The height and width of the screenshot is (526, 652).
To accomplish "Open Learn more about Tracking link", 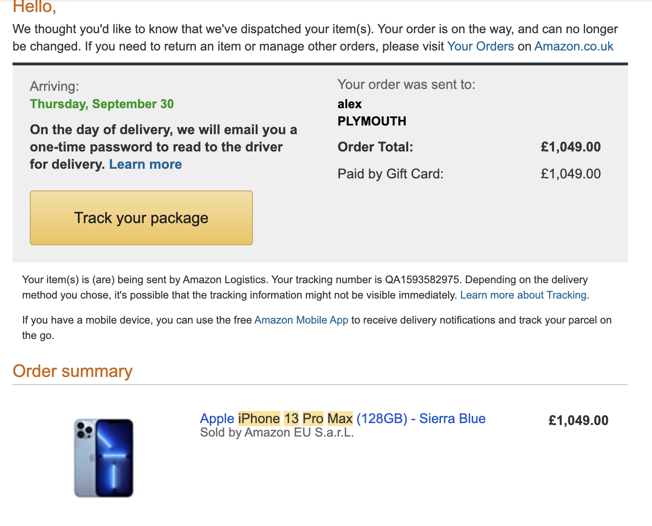I will [x=523, y=295].
